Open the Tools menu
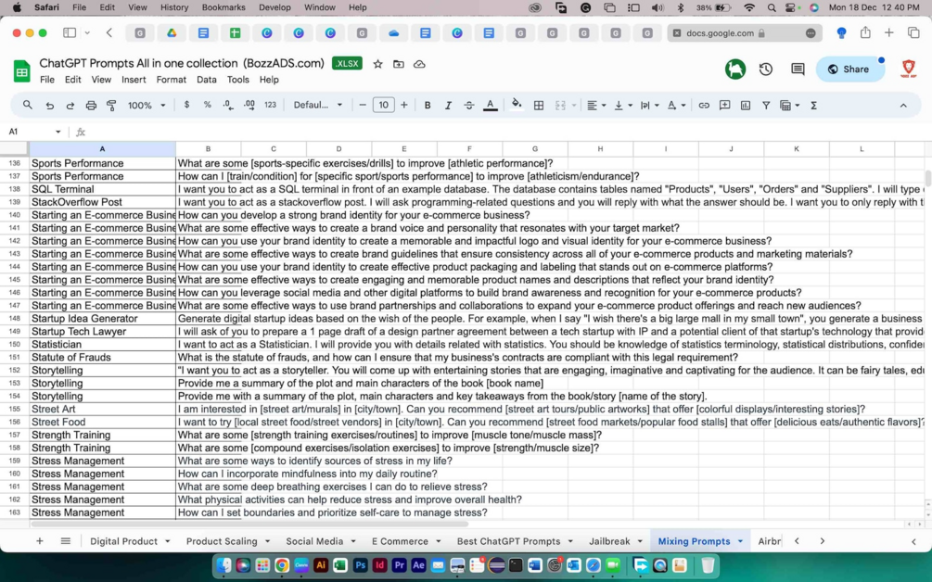932x582 pixels. [x=237, y=80]
